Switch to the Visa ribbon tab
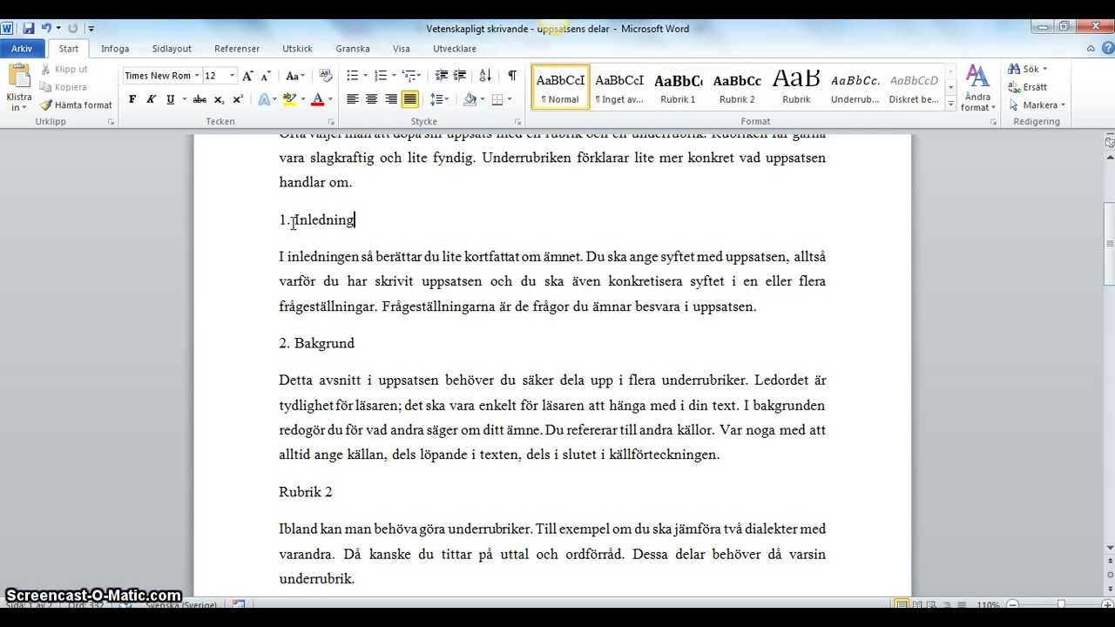The height and width of the screenshot is (627, 1115). 402,49
